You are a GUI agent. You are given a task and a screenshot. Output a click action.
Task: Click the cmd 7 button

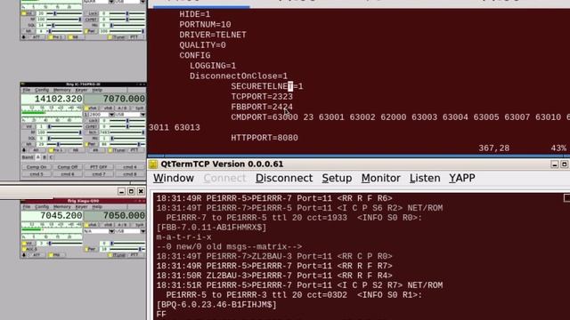point(99,174)
